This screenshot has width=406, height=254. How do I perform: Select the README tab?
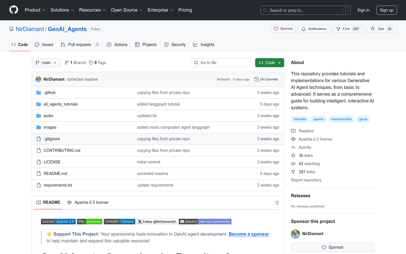pyautogui.click(x=48, y=202)
